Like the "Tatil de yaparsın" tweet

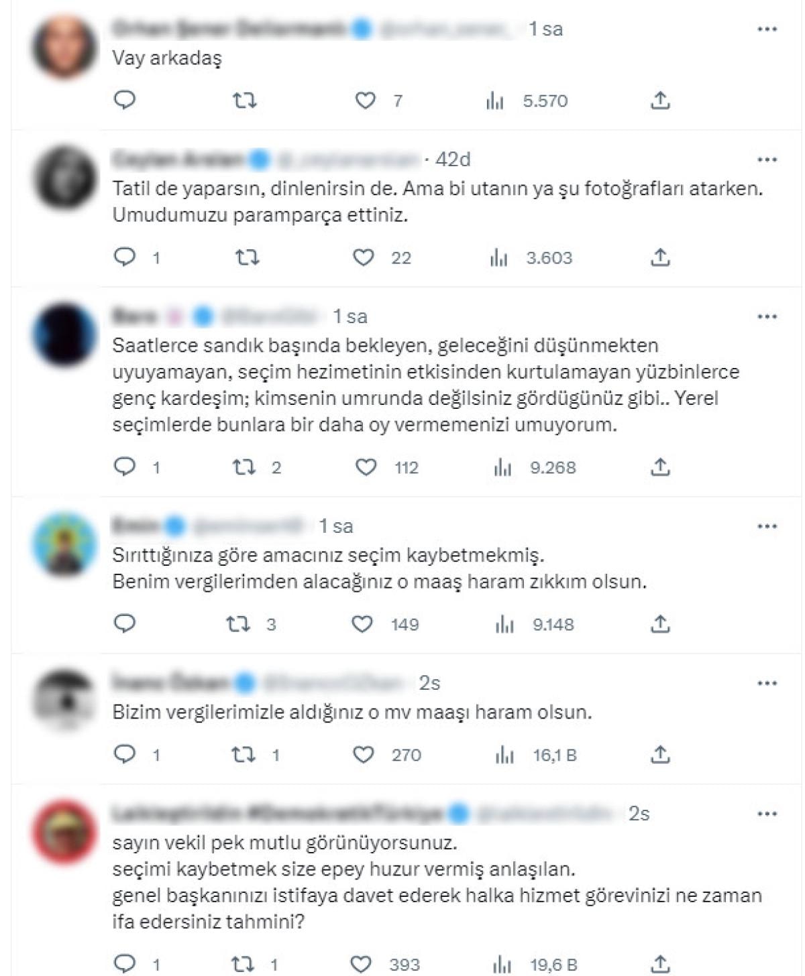point(364,257)
